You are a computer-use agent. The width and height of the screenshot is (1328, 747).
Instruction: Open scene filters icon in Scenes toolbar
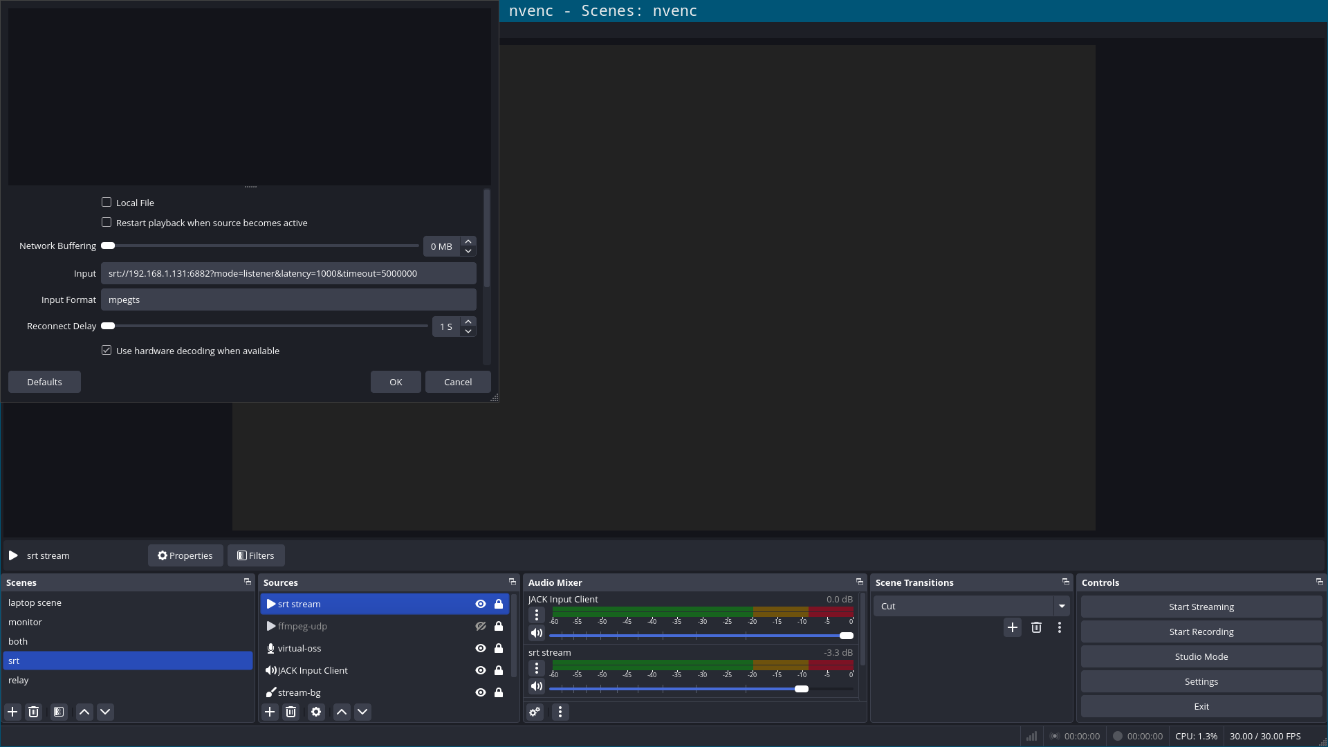pyautogui.click(x=59, y=712)
